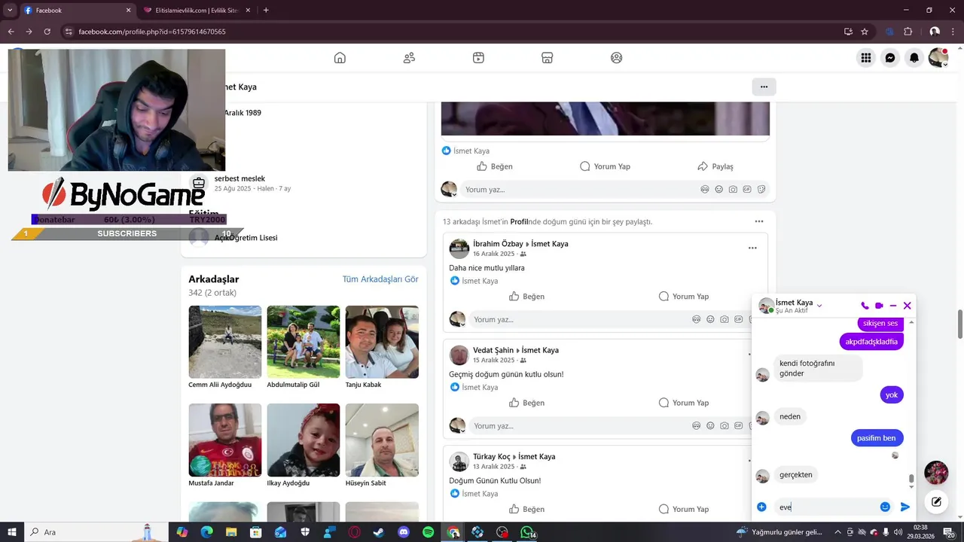Open Steam from the taskbar

coord(379,532)
